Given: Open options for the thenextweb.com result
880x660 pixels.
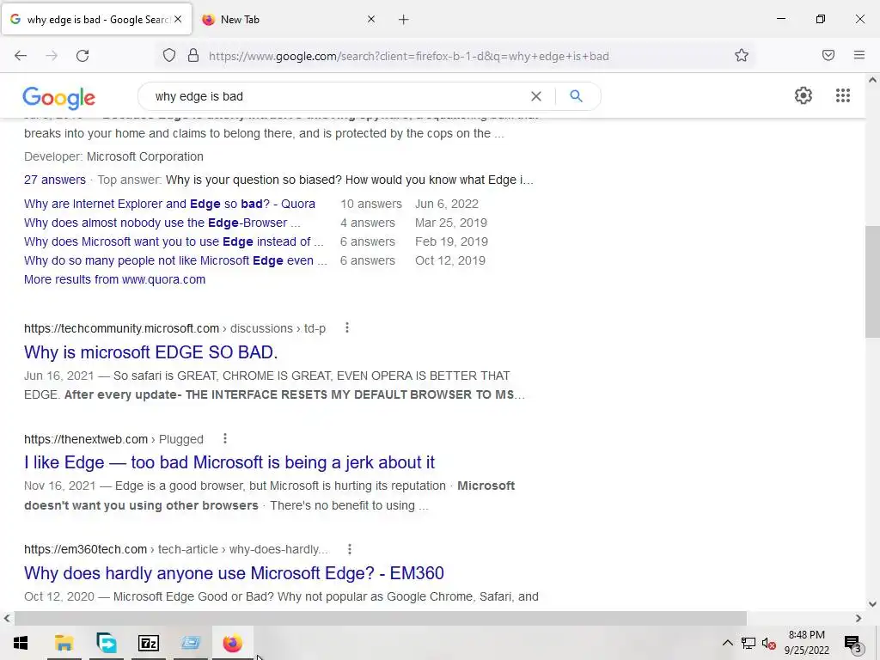Looking at the screenshot, I should click(225, 438).
